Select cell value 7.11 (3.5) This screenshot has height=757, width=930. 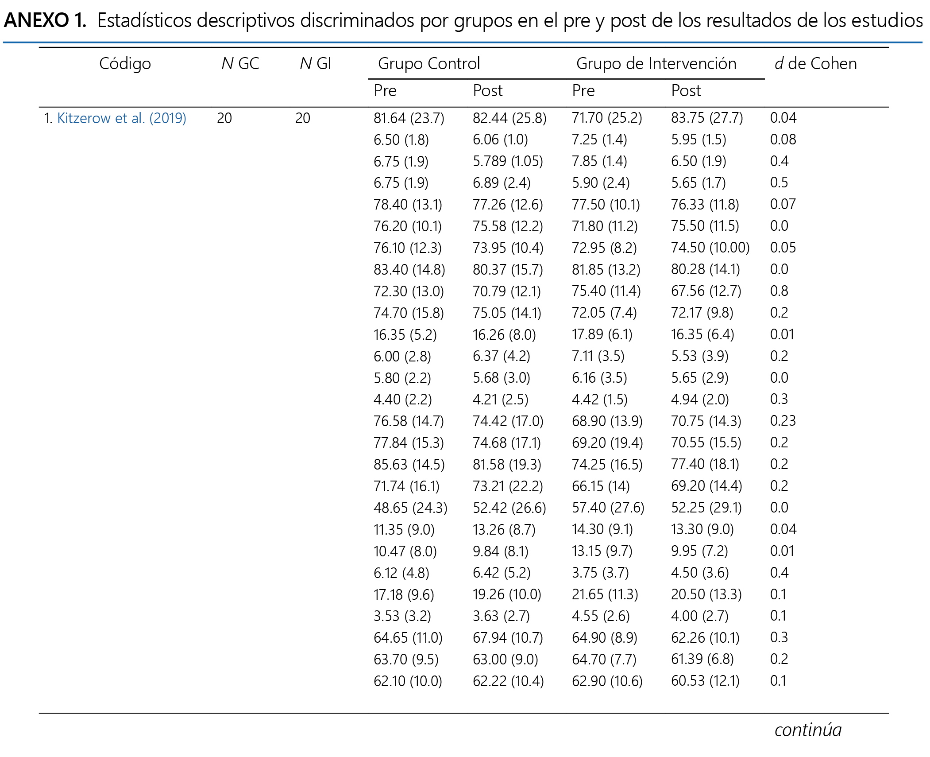598,357
